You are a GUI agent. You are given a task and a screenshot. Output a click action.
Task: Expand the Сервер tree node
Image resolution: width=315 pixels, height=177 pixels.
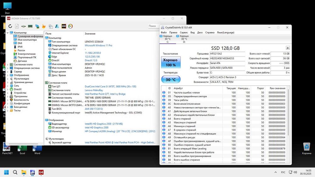click(8, 72)
